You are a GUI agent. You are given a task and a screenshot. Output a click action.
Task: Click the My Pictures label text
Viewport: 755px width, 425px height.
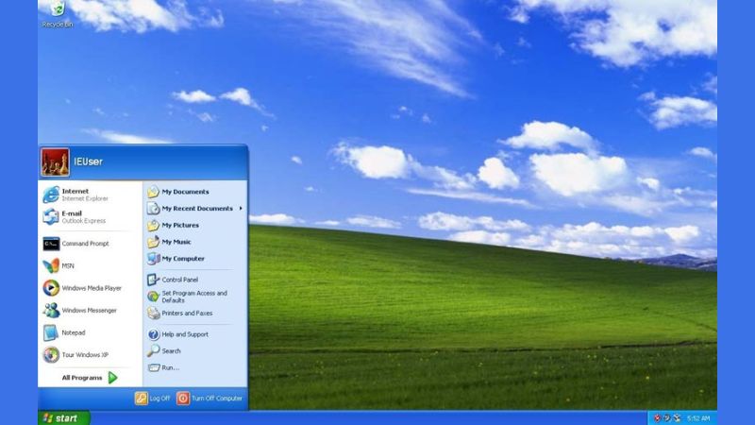point(180,226)
